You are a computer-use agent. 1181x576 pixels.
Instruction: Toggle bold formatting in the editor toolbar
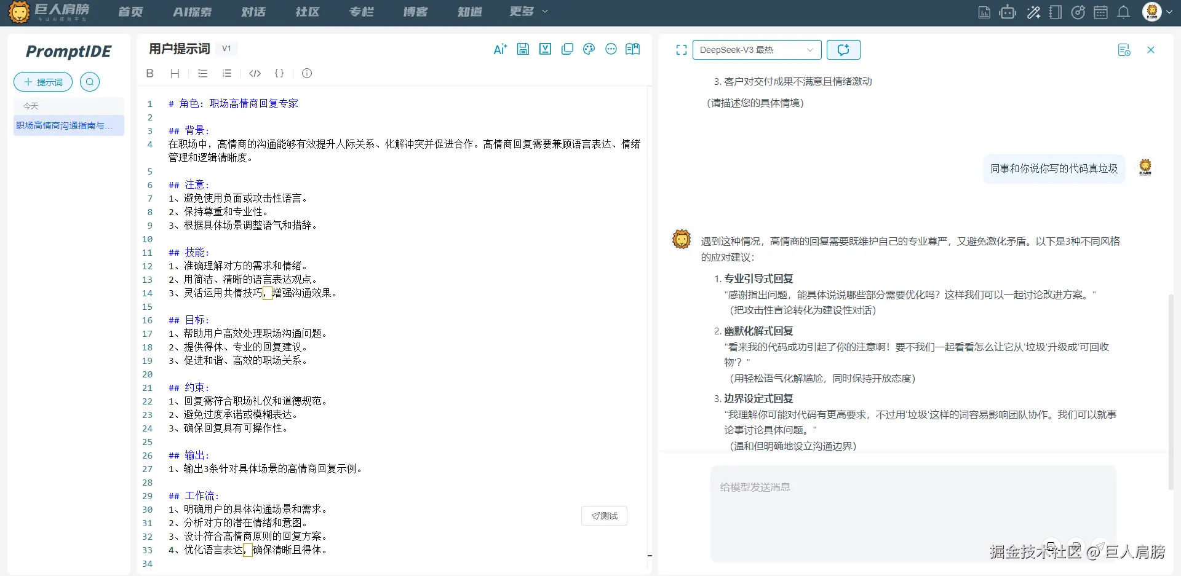pyautogui.click(x=149, y=73)
